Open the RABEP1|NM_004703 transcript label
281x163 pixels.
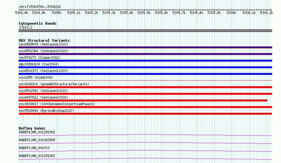click(x=34, y=148)
